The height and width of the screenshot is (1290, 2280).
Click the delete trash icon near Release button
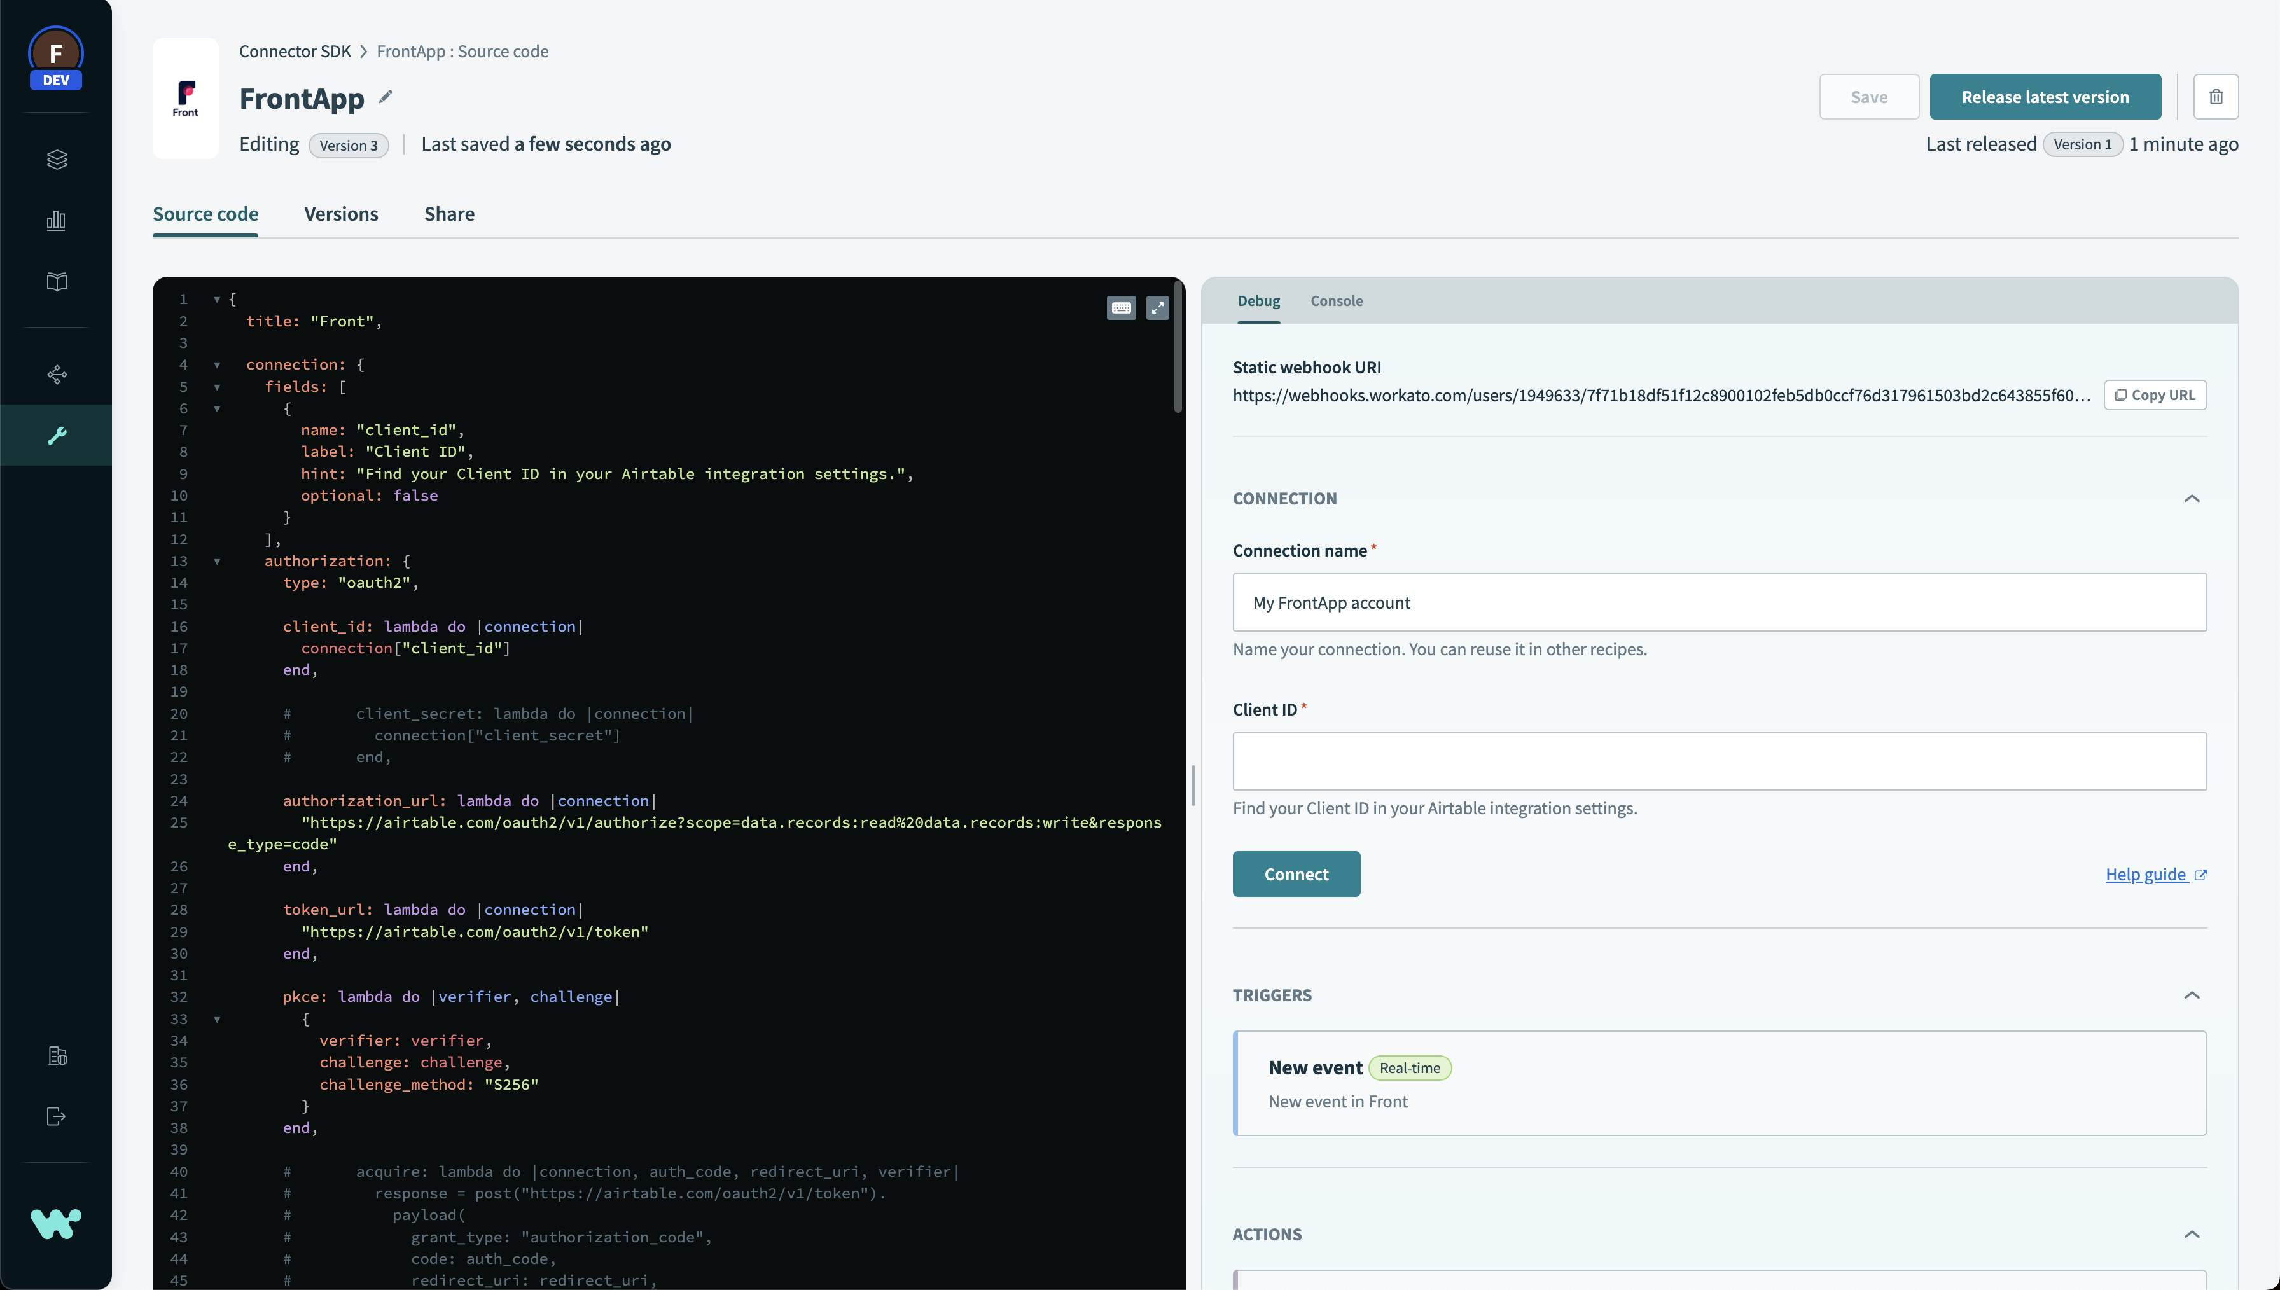[x=2216, y=97]
